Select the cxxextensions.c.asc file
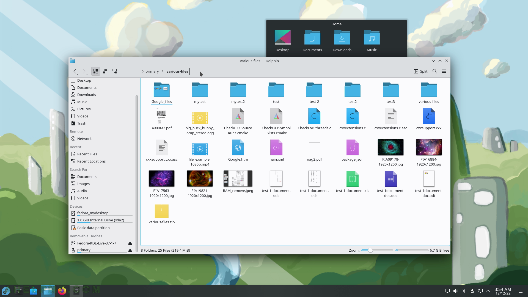The width and height of the screenshot is (528, 297). tap(391, 119)
